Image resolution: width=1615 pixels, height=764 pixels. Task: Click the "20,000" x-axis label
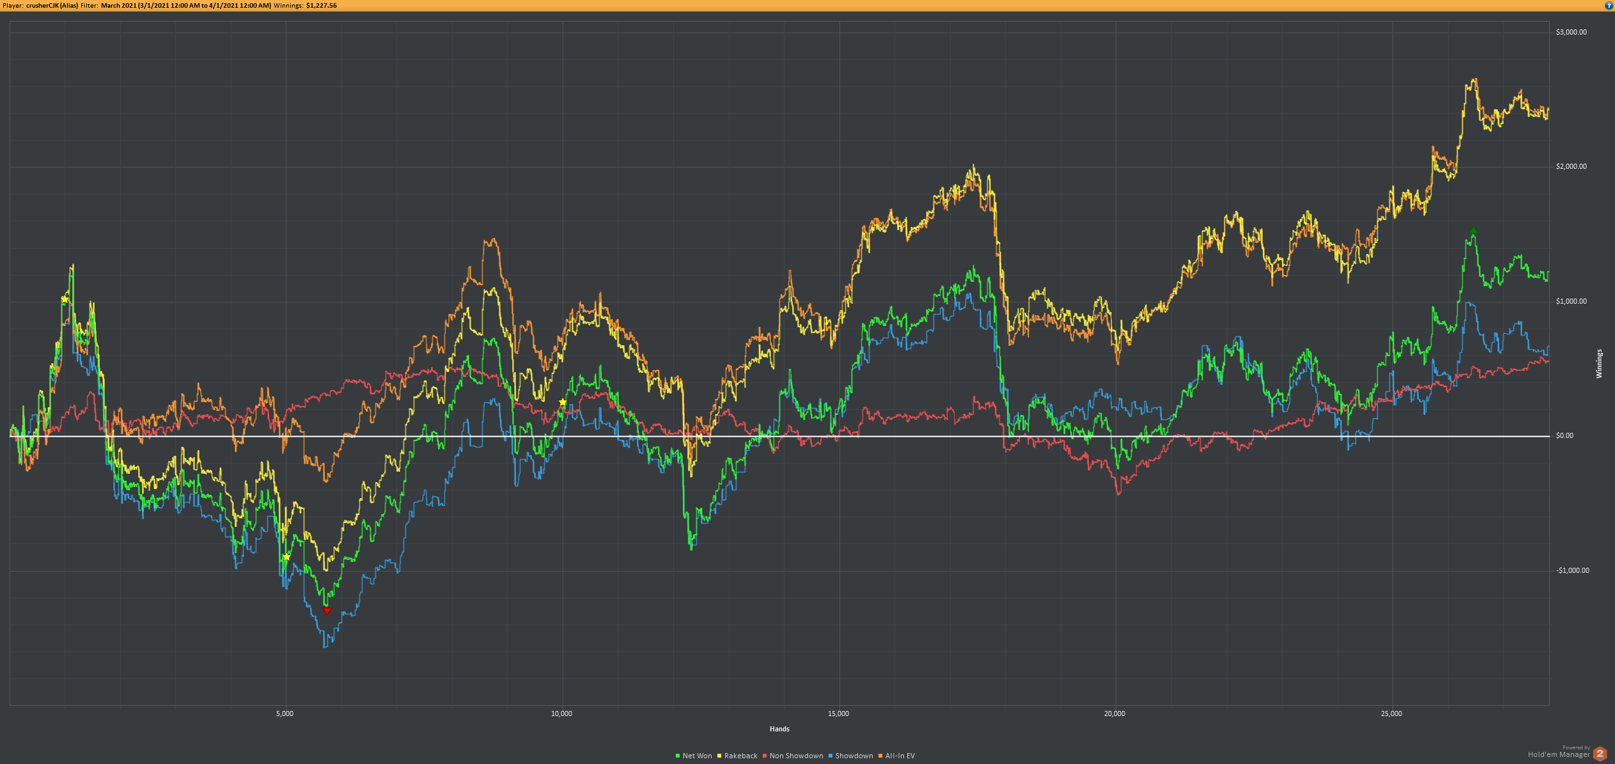pyautogui.click(x=1114, y=713)
